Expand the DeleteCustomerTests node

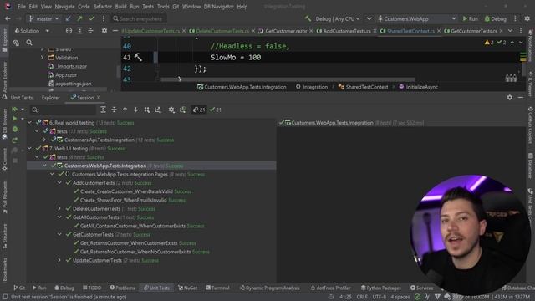coord(59,208)
